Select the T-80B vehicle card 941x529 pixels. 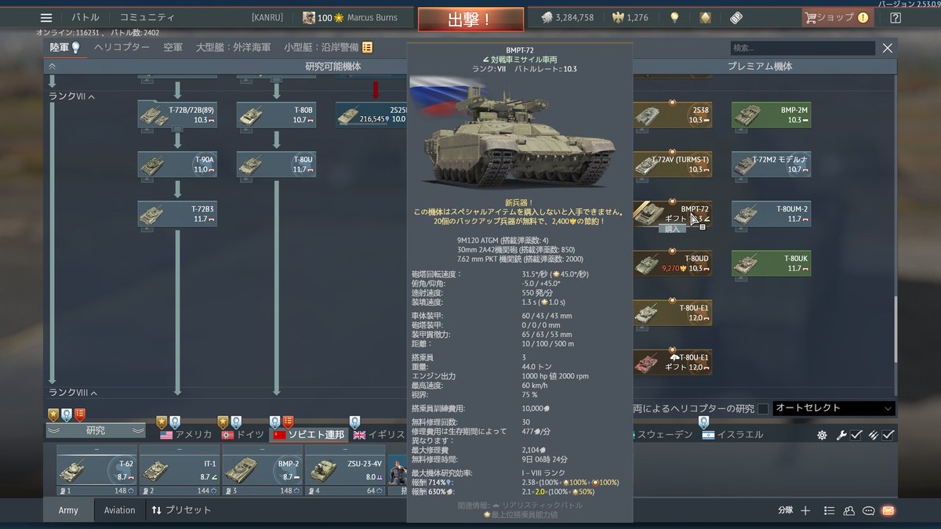click(x=277, y=114)
